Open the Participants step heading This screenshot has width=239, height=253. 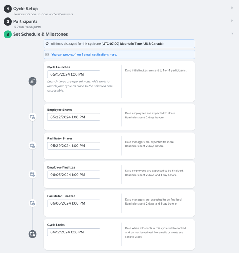coord(25,21)
